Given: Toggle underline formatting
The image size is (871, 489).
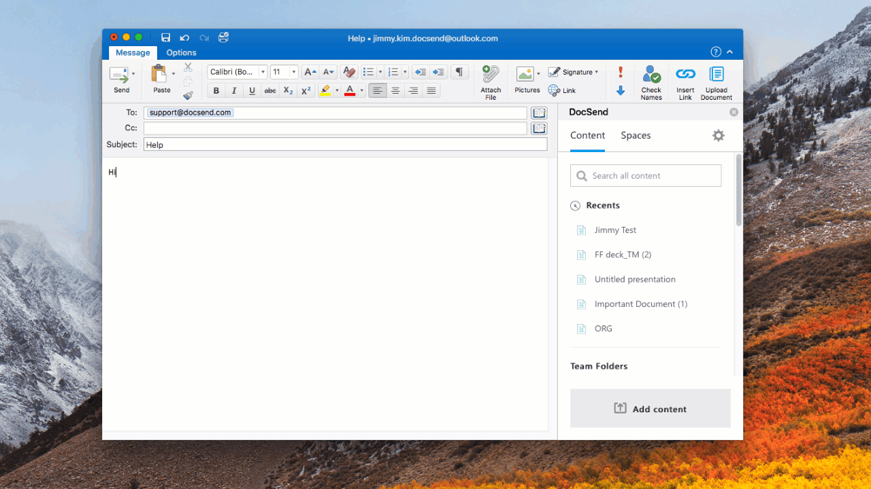Looking at the screenshot, I should point(252,91).
